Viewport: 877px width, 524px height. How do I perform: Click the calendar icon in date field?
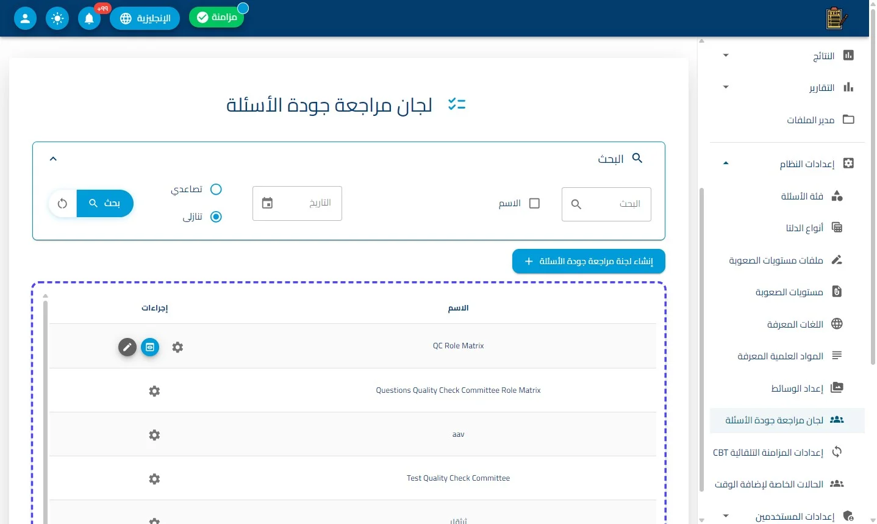(x=267, y=203)
